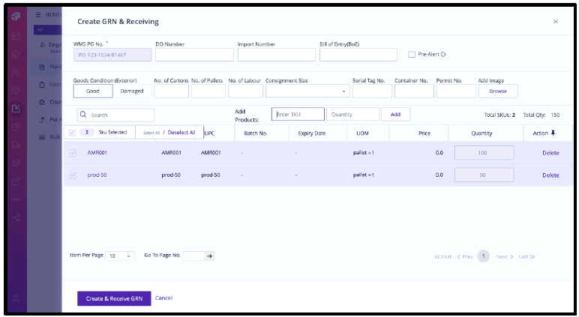Go to page 1 in pagination
The width and height of the screenshot is (579, 317).
pyautogui.click(x=483, y=256)
